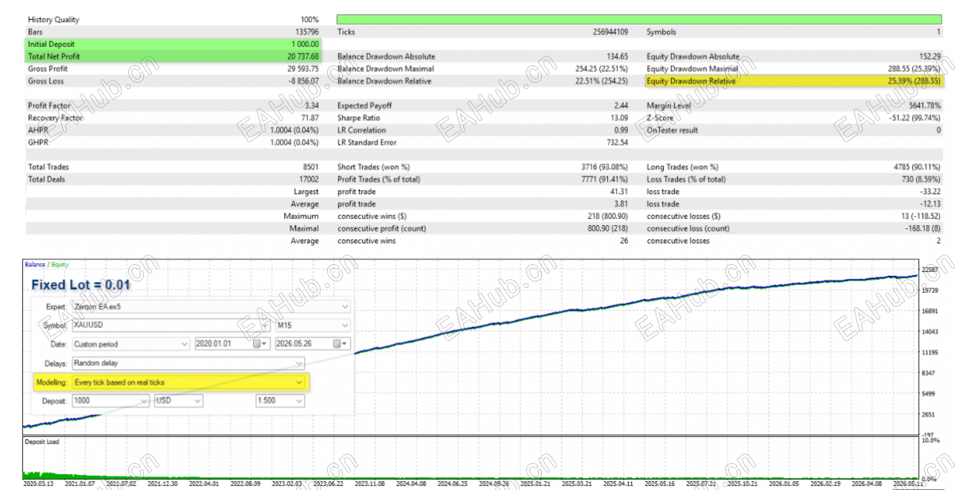Select the Z-Score value -51.22 (99.74%)

(x=916, y=118)
